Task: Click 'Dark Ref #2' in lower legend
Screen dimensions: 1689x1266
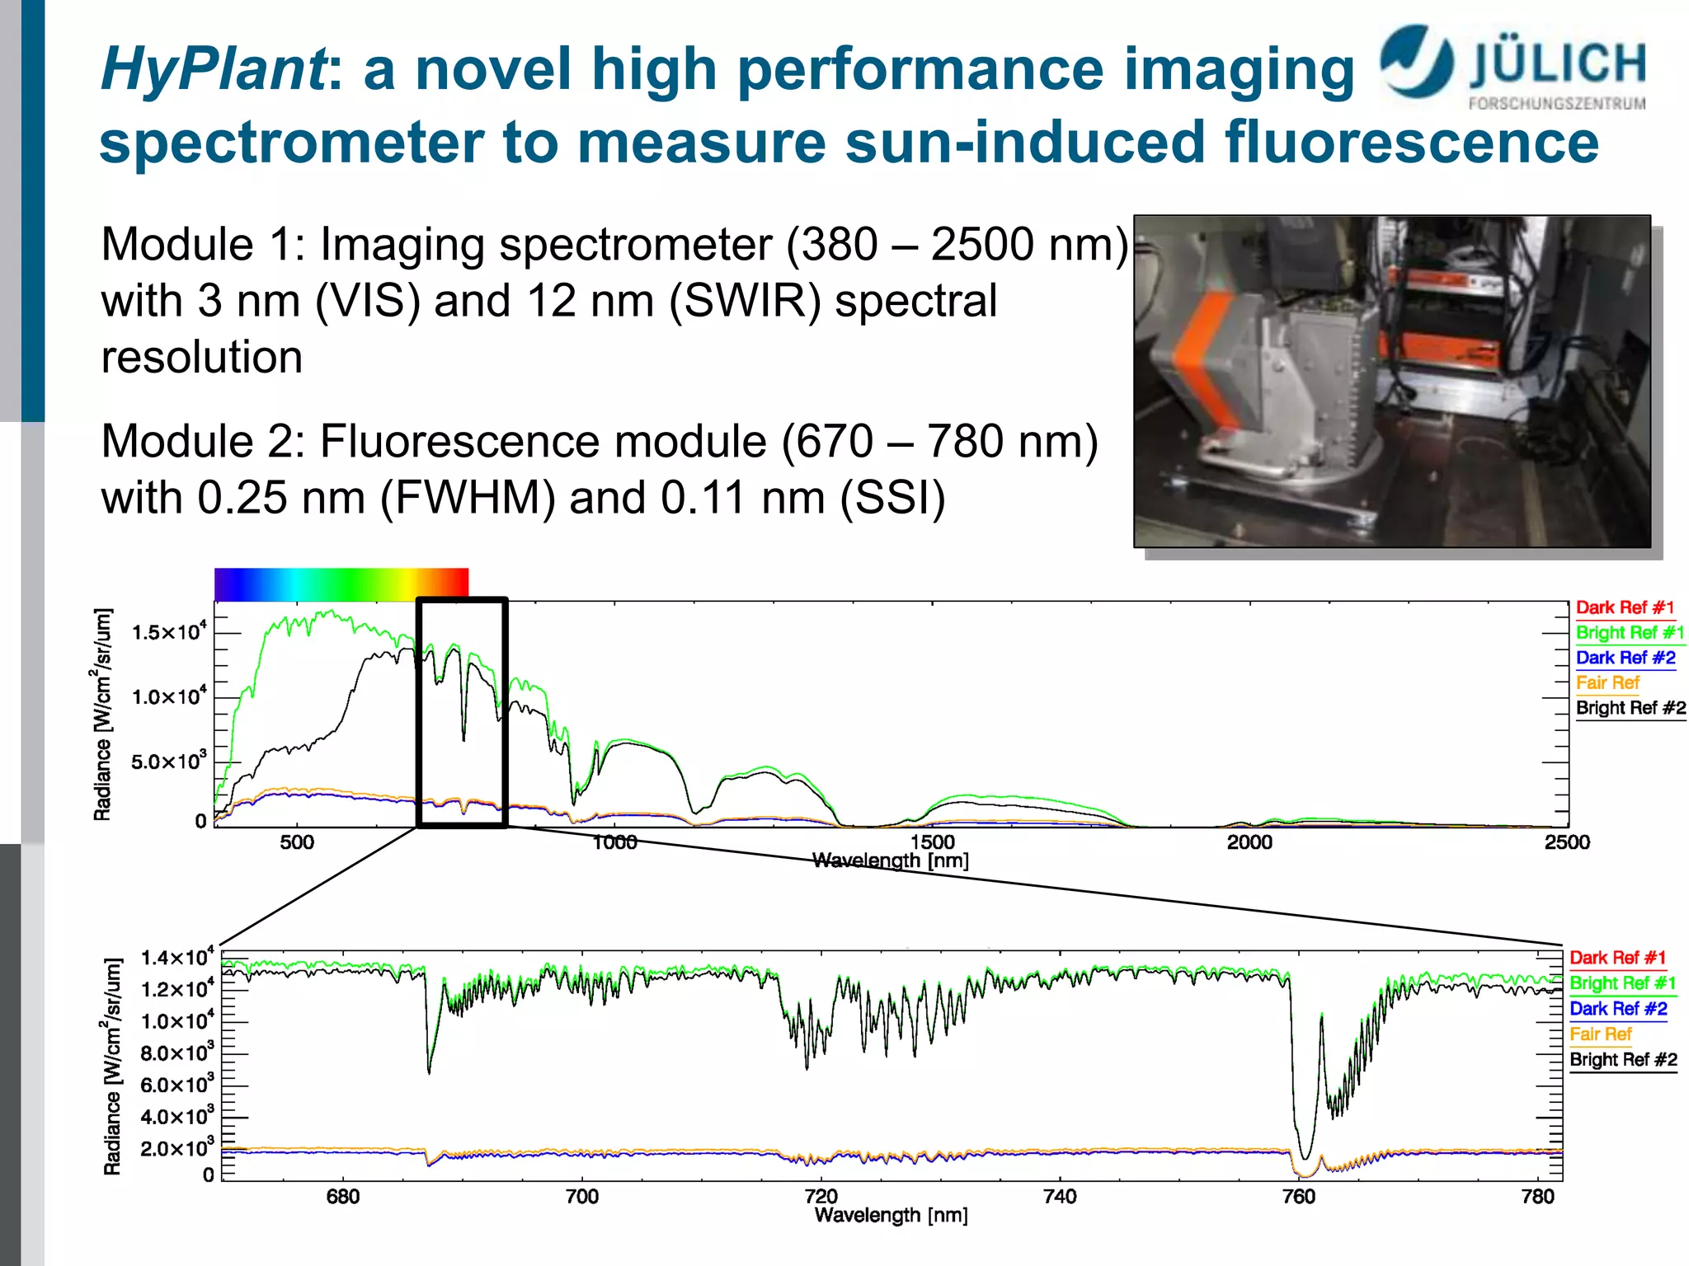Action: 1619,1009
